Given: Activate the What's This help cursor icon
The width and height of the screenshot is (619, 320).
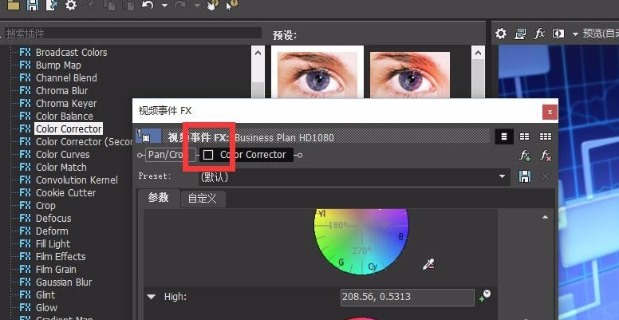Looking at the screenshot, I should (232, 5).
